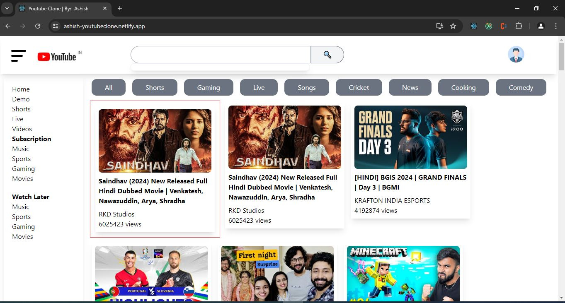Go forward using browser forward arrow
Image resolution: width=565 pixels, height=303 pixels.
(23, 26)
